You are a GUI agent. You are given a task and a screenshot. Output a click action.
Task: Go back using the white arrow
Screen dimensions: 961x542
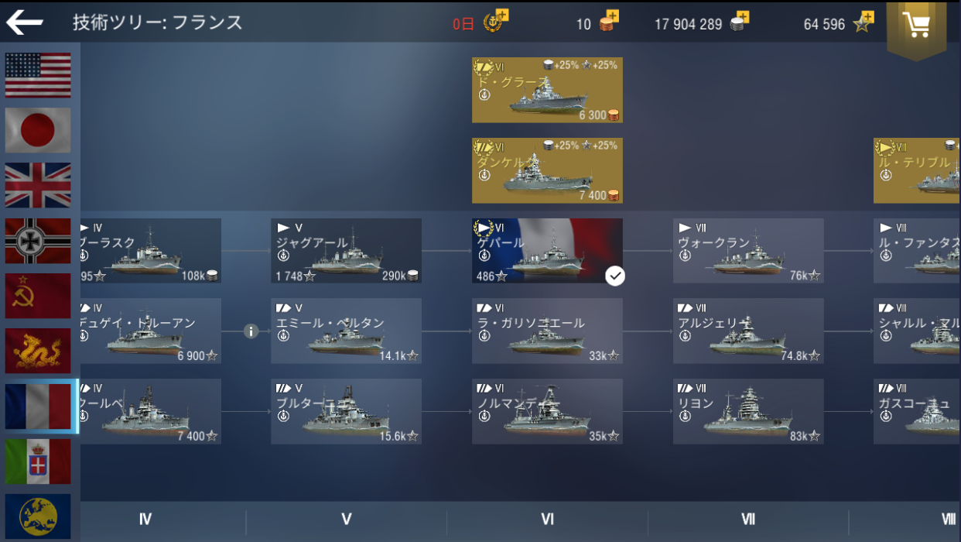pyautogui.click(x=25, y=22)
